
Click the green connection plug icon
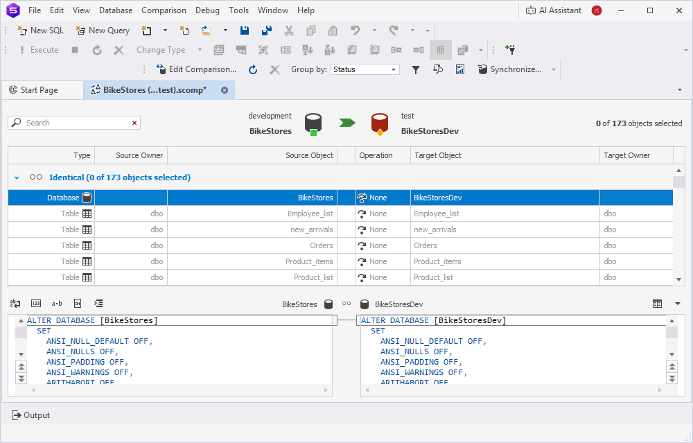(511, 50)
